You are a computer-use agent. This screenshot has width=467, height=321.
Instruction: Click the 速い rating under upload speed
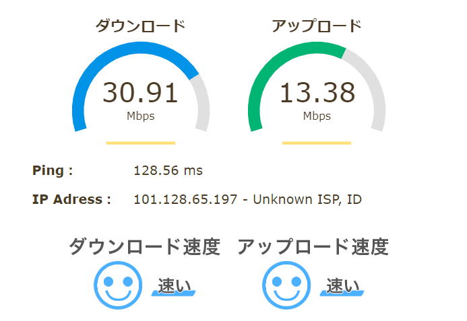click(342, 286)
